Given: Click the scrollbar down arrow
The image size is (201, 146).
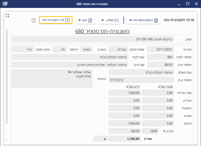Looking at the screenshot, I should click(x=7, y=139).
